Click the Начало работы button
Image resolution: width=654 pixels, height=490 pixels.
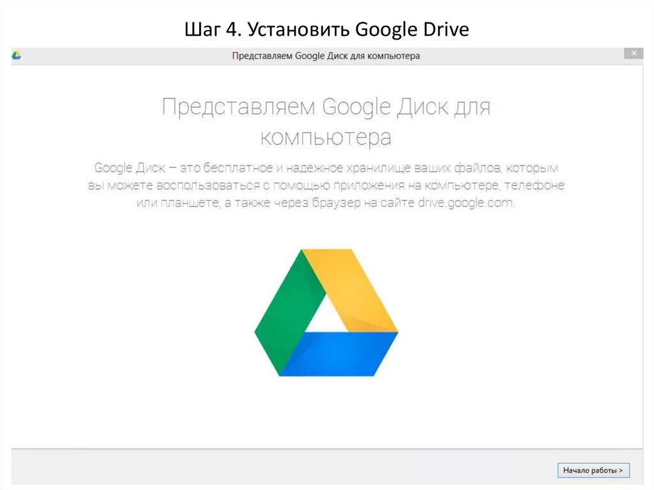(593, 470)
